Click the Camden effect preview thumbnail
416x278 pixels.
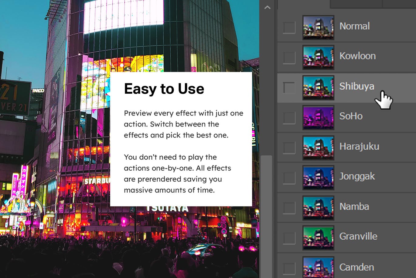(318, 267)
